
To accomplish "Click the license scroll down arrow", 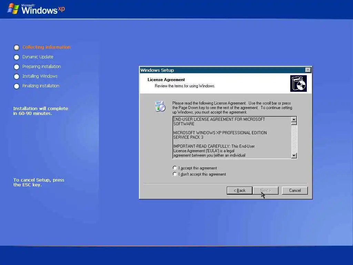I will [294, 156].
